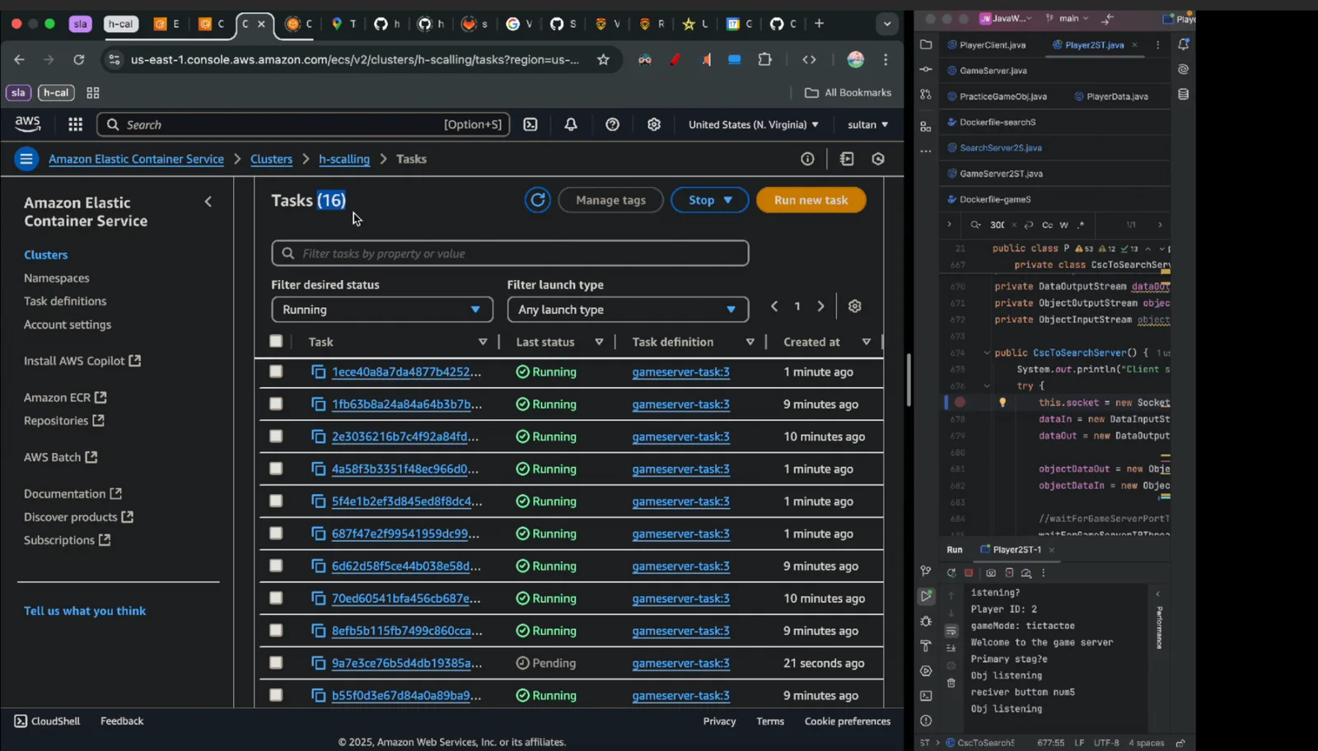Select task 6d62d58f5ce44b038e58d checkbox

276,567
